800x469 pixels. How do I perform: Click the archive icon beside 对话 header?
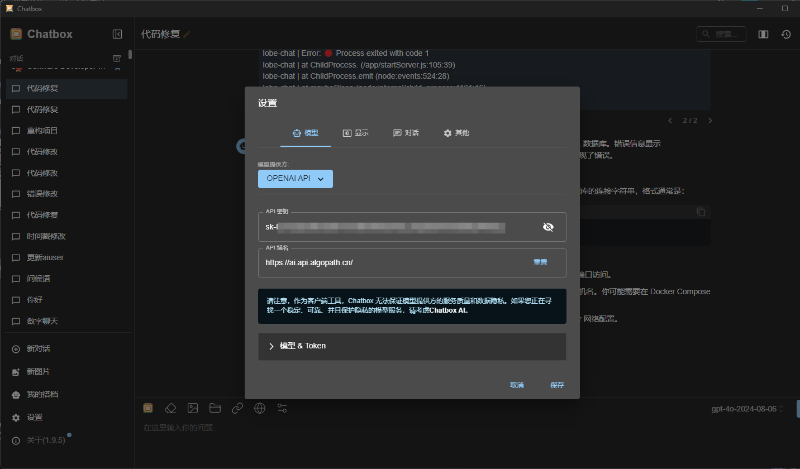tap(117, 58)
